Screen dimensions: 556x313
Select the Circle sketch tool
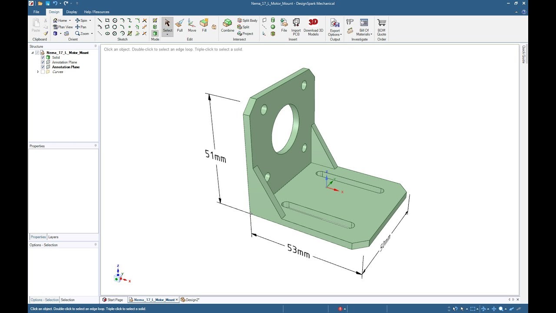click(x=115, y=20)
